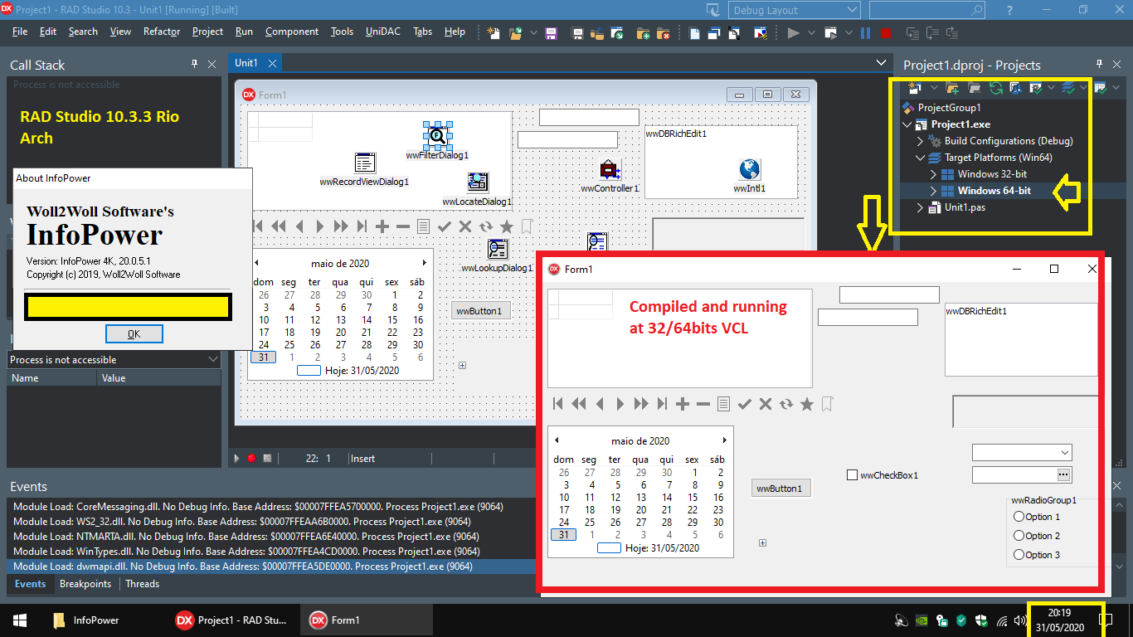Click the Run green-gray play arrow in toolbar
The width and height of the screenshot is (1133, 637).
pyautogui.click(x=793, y=33)
